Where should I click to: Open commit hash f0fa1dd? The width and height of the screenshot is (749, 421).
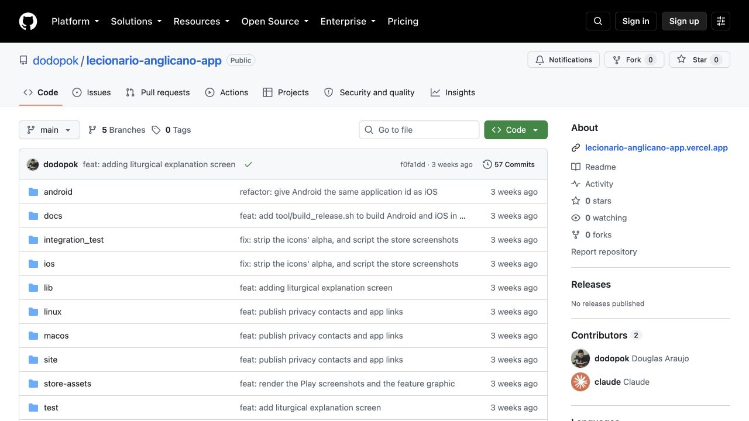pyautogui.click(x=413, y=164)
